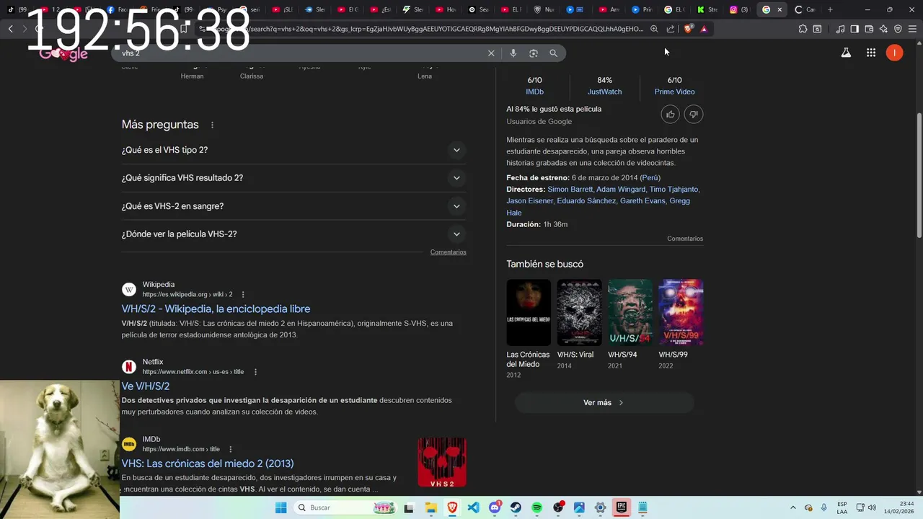Switch to the Instagram browser tab

click(x=738, y=9)
